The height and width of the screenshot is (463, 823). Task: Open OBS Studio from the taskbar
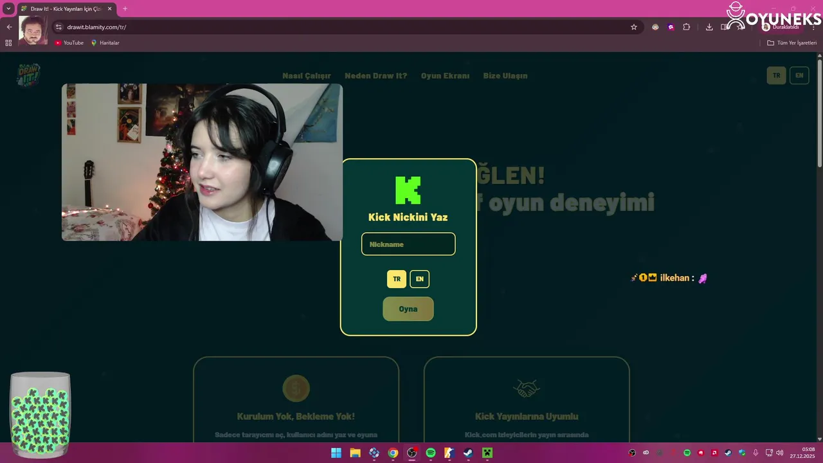[x=412, y=453]
